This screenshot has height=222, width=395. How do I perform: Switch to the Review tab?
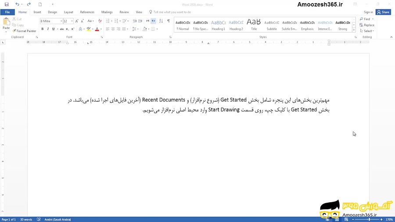[x=124, y=12]
